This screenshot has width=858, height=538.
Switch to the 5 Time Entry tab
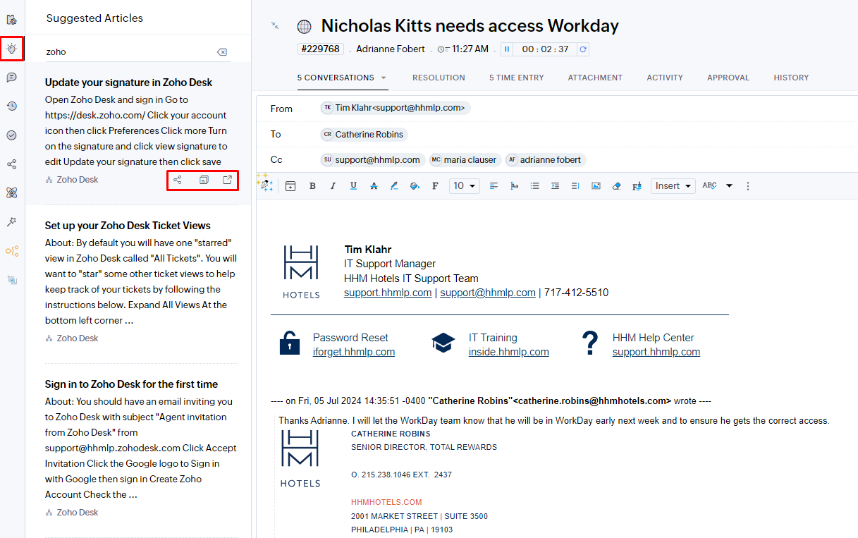coord(517,78)
